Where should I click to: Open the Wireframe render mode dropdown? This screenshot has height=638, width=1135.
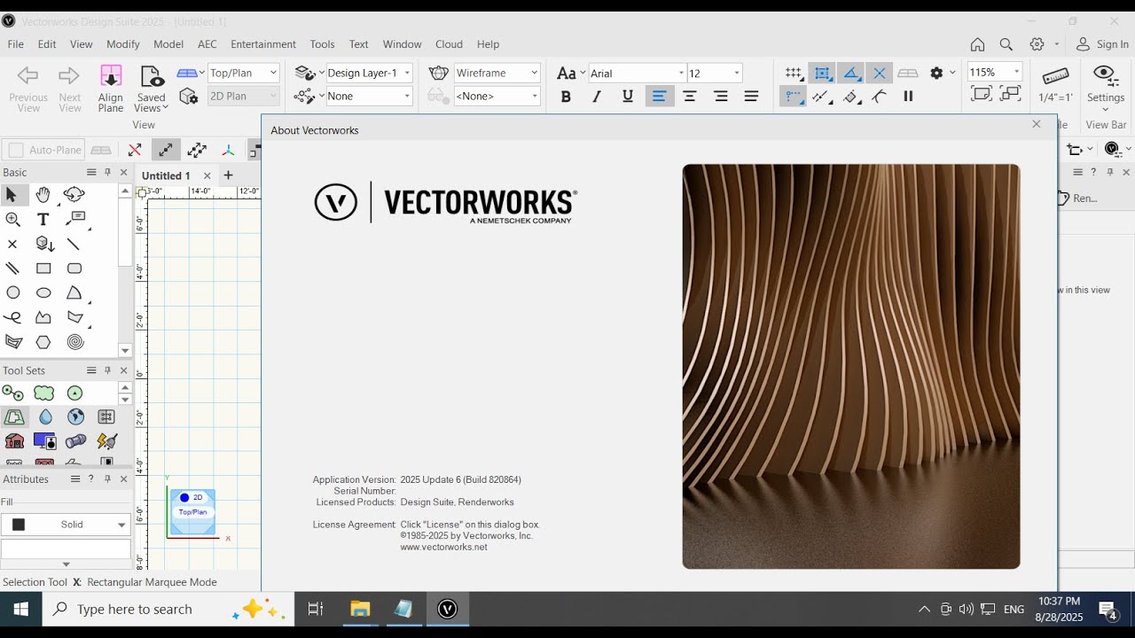(497, 73)
